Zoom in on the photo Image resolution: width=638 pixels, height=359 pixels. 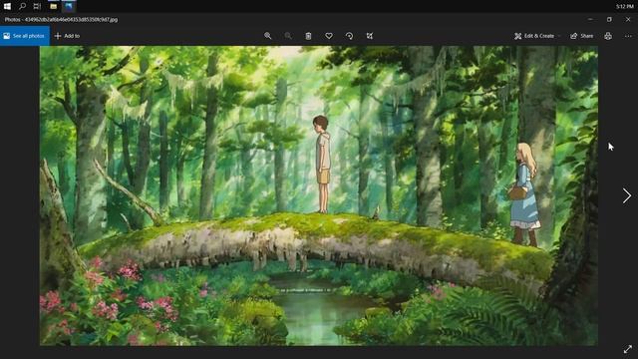(268, 36)
